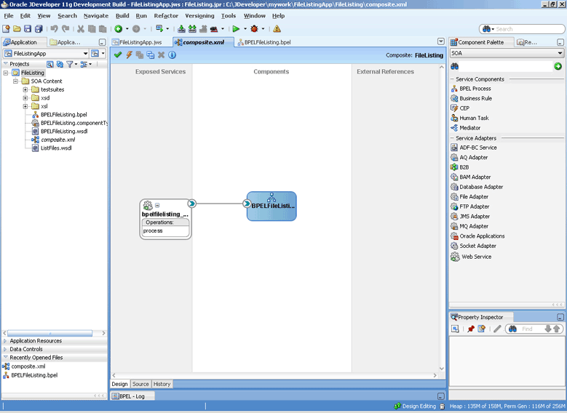567x413 pixels.
Task: Open the FileListingApp application dropdown
Action: (85, 54)
